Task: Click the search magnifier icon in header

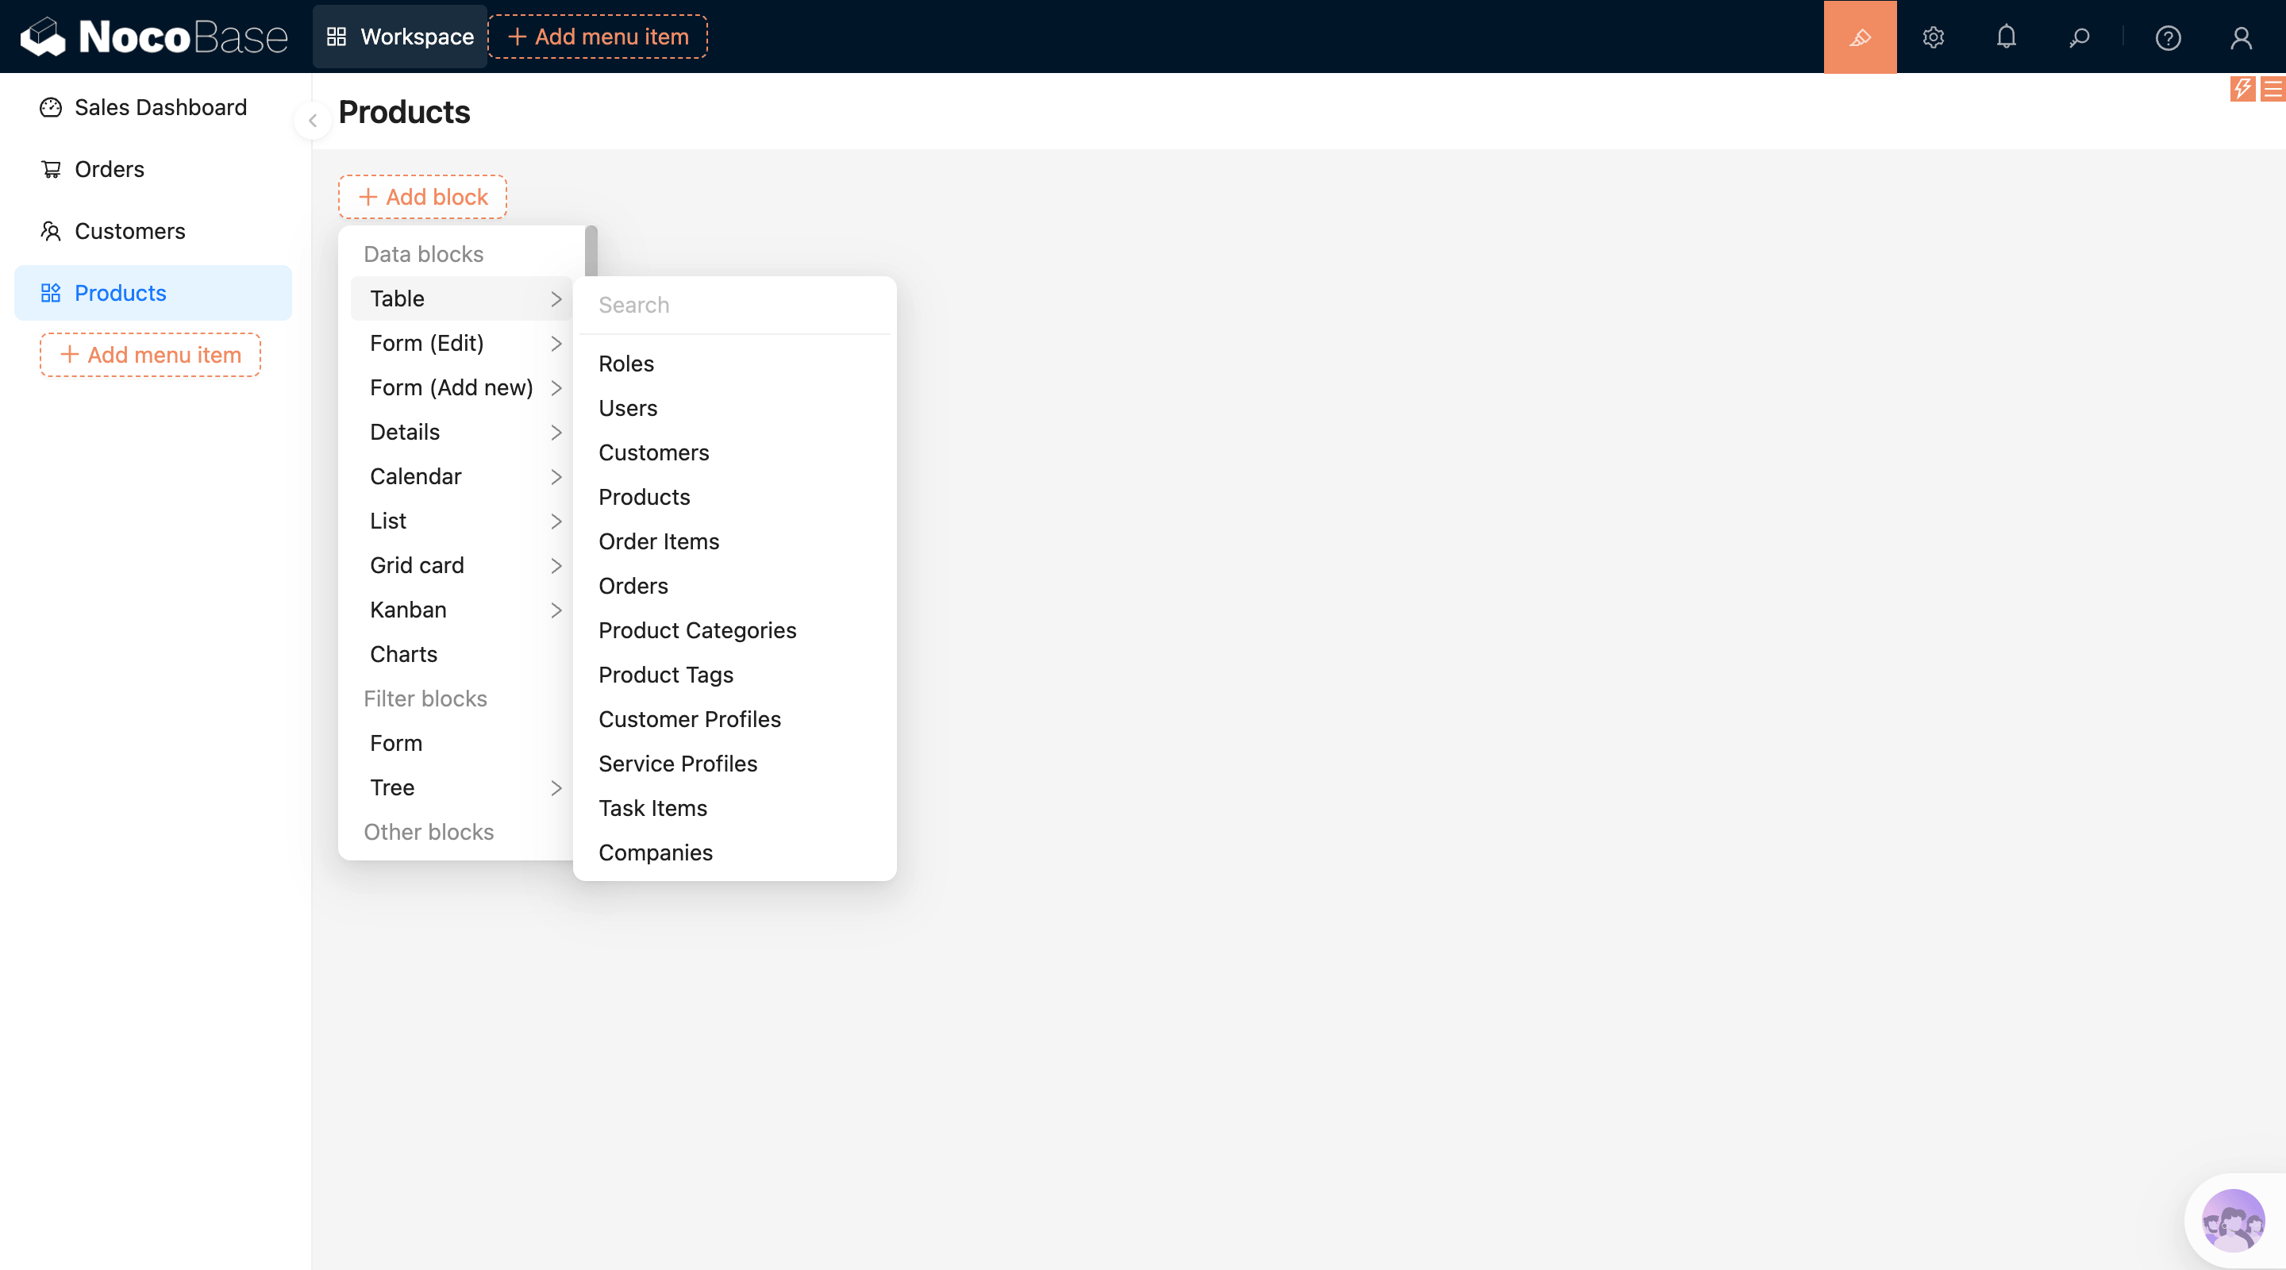Action: (2078, 37)
